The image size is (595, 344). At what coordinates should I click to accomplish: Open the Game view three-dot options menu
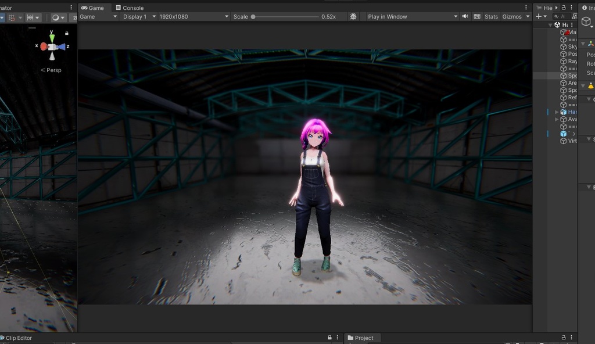click(527, 8)
